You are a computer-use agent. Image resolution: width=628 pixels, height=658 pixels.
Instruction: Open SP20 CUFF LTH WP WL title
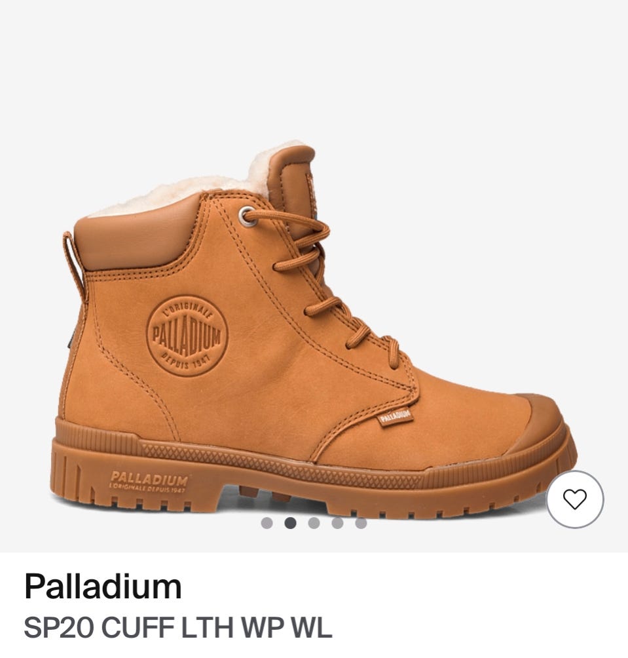click(x=178, y=628)
